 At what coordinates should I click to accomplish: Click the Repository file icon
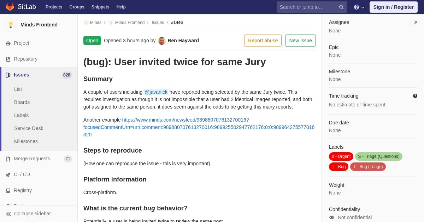(8, 59)
